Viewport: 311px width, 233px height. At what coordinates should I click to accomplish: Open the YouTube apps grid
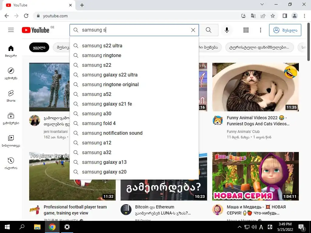[246, 30]
